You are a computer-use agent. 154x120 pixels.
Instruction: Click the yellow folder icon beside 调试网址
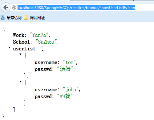pos(26,18)
